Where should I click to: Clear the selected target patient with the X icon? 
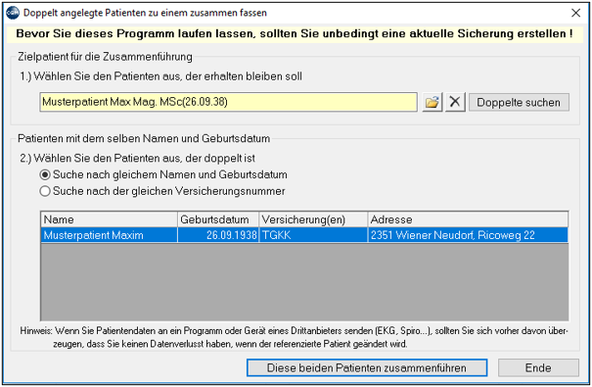455,102
